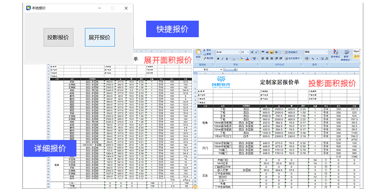Click the 投影报价 button
Screen dimensions: 365x189
click(58, 37)
